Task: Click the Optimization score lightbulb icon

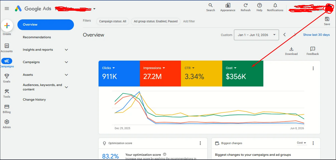Action: click(x=104, y=143)
